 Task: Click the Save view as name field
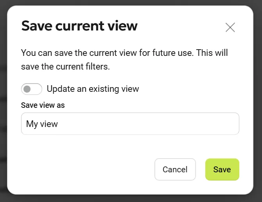point(130,124)
